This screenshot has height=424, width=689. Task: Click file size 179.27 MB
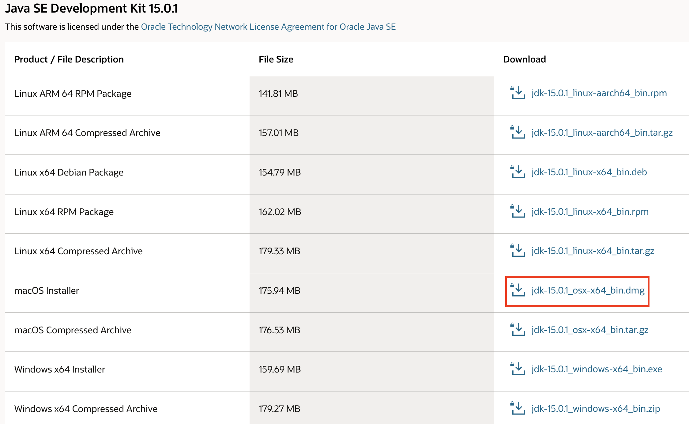pos(280,409)
